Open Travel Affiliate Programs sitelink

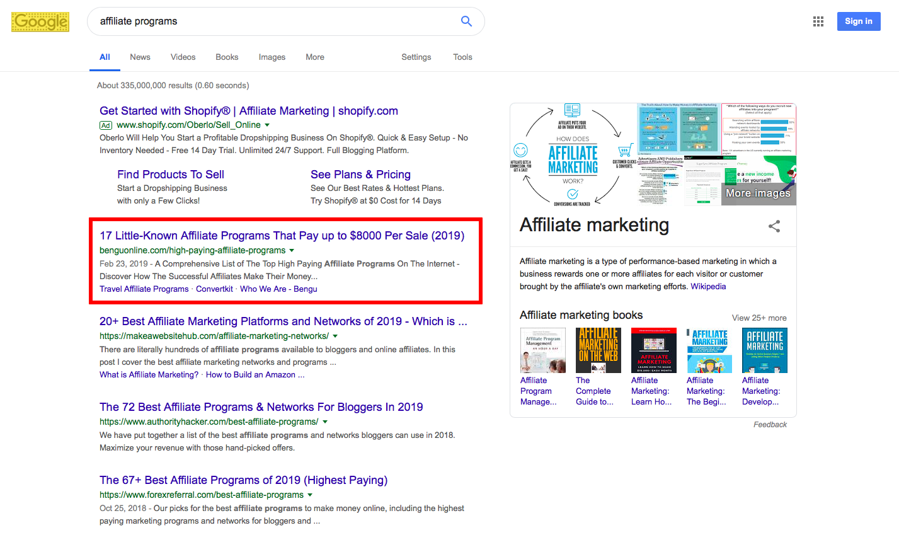(144, 289)
